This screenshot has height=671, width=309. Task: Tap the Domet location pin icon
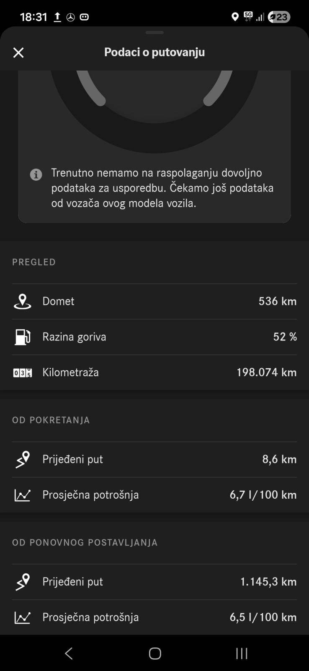pyautogui.click(x=23, y=302)
